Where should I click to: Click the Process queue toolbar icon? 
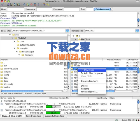click(28, 4)
